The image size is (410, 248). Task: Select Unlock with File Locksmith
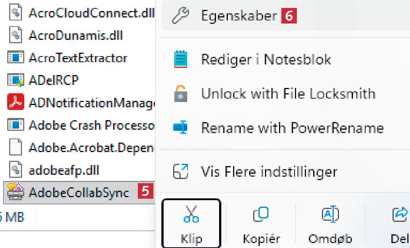[288, 94]
